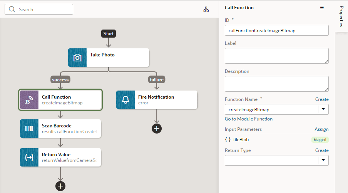Click the Return Value arrow icon
This screenshot has height=193, width=348.
29,157
